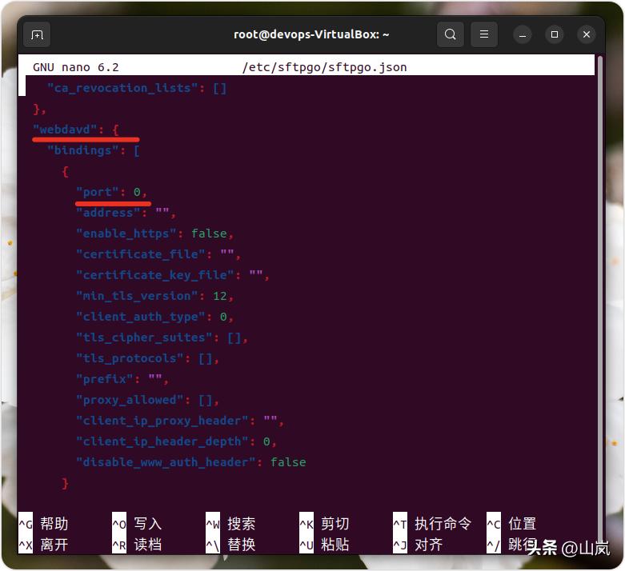Minimize the terminal window
The image size is (625, 571).
pyautogui.click(x=522, y=35)
